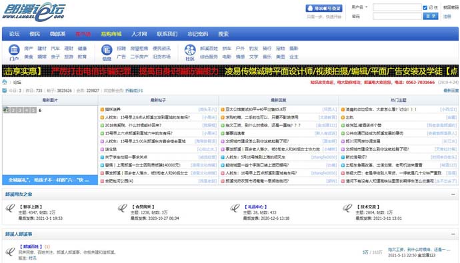Open the 综合服务 community link
460x263 pixels.
tap(209, 57)
